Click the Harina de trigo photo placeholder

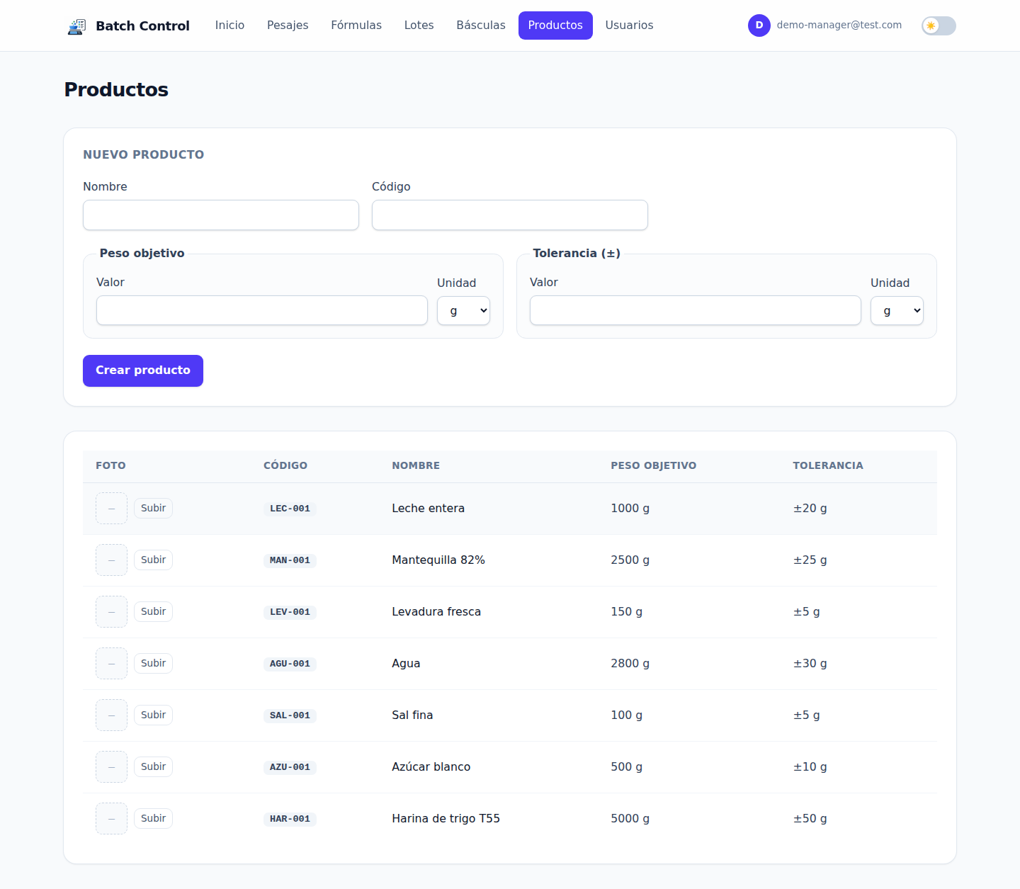click(111, 819)
